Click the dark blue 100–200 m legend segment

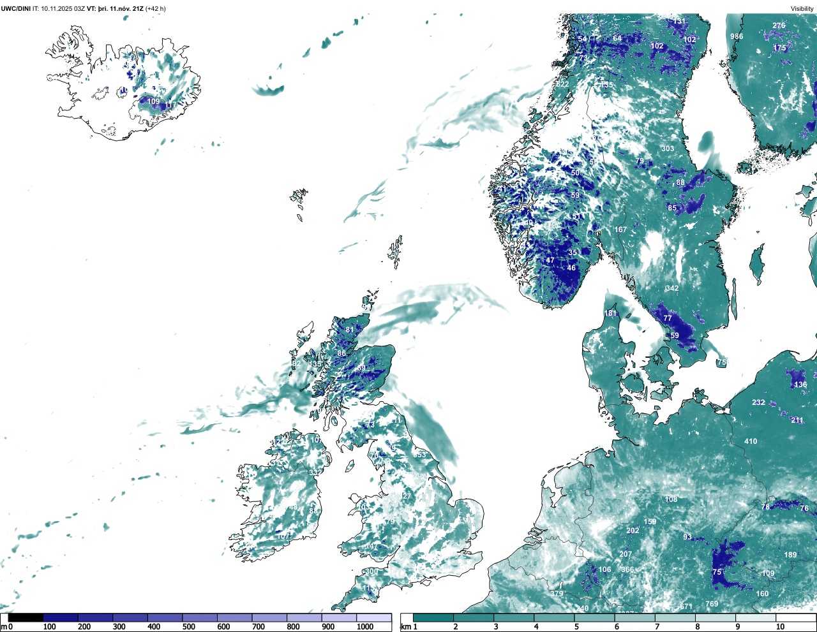pos(61,617)
